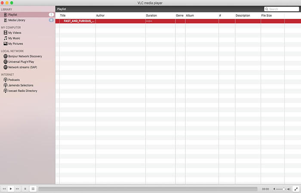Skip to next track
Screen dimensions: 301x193
click(17, 189)
